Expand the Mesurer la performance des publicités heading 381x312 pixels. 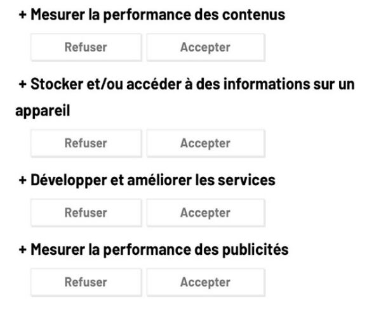154,250
